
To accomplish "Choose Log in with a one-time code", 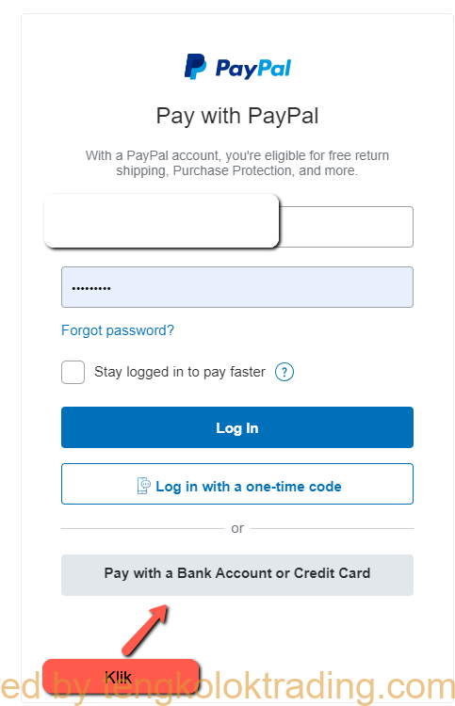I will pyautogui.click(x=237, y=484).
